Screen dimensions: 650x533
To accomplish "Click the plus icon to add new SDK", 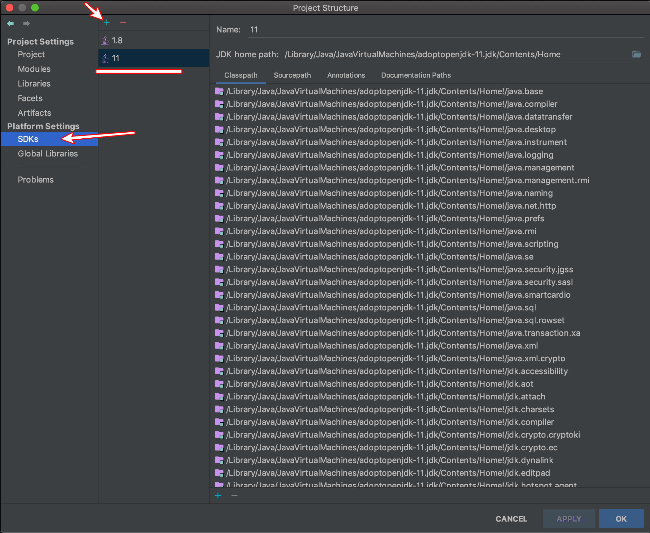I will pyautogui.click(x=107, y=22).
